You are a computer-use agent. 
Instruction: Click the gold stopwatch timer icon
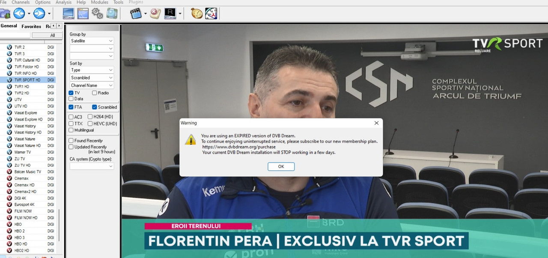point(197,14)
